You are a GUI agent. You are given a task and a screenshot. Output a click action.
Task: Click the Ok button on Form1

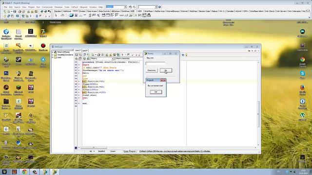pos(166,70)
